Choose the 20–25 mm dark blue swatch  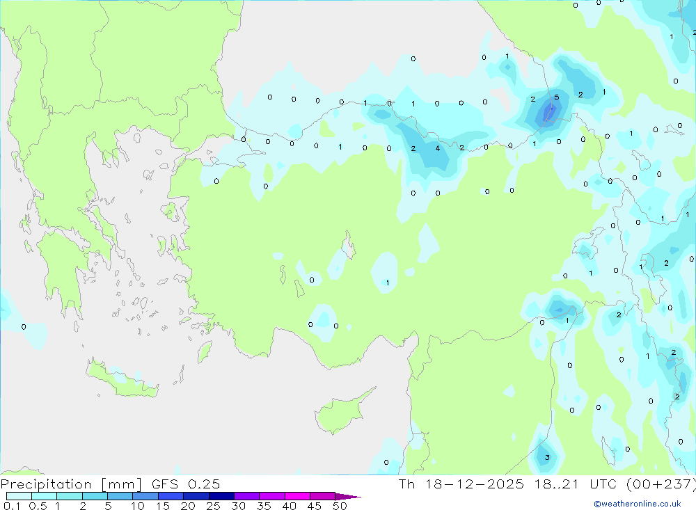pos(196,496)
